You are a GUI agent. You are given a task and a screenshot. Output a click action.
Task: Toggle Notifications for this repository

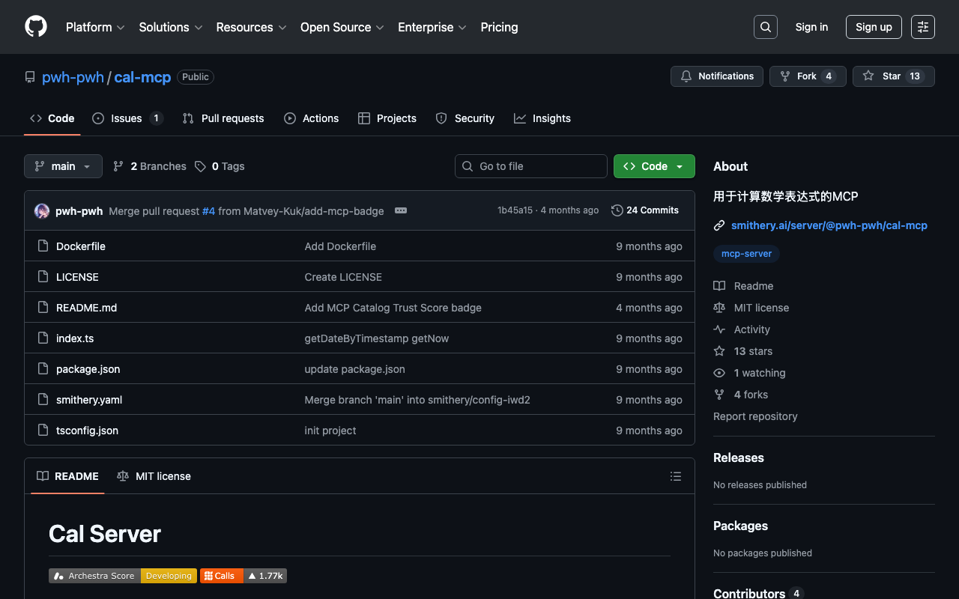(x=717, y=76)
